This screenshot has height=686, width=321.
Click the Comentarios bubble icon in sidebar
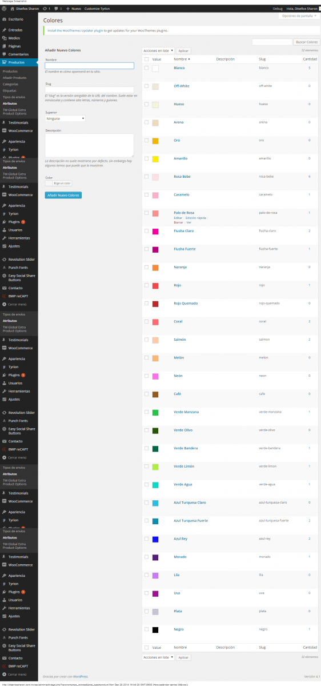click(x=5, y=54)
